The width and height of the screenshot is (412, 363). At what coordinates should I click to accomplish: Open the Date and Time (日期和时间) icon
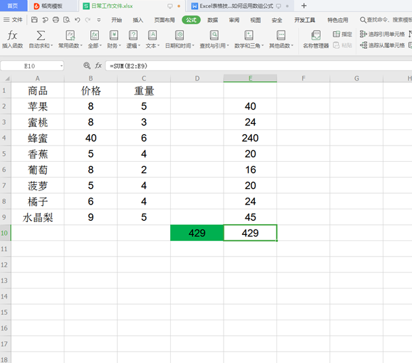(180, 35)
